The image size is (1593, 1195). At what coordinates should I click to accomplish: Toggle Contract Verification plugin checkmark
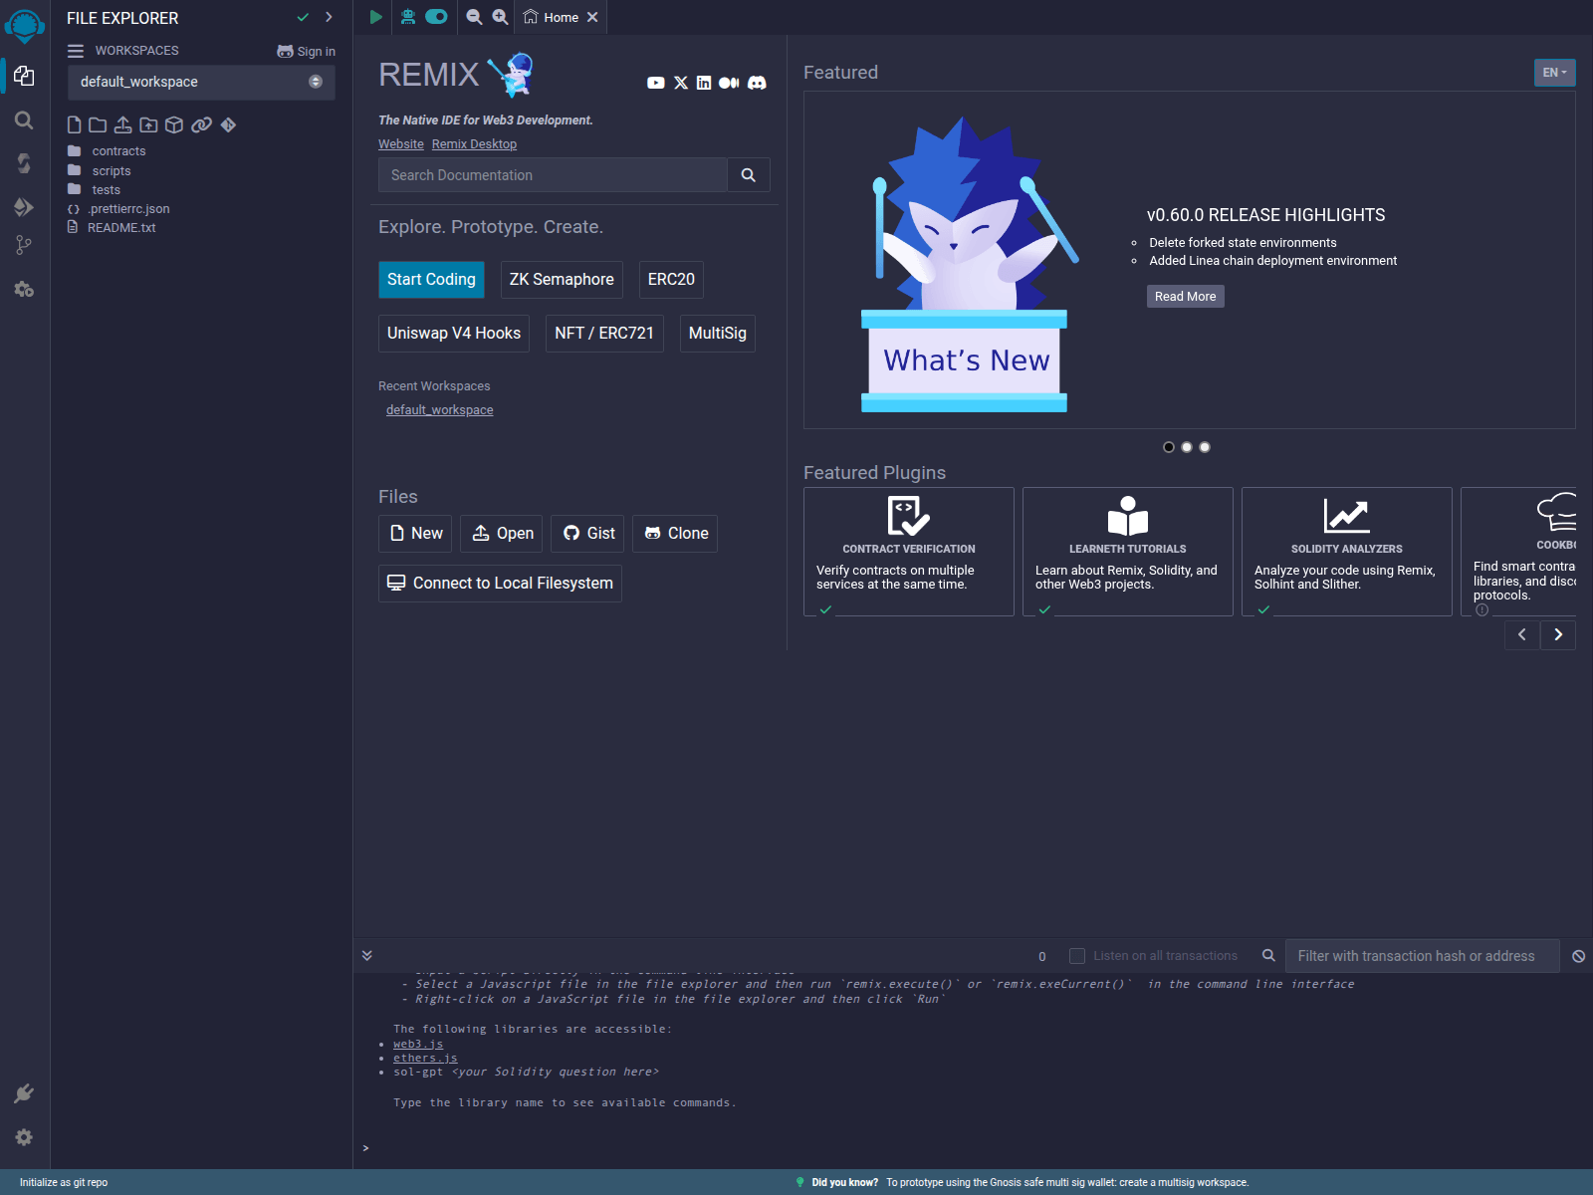coord(825,609)
